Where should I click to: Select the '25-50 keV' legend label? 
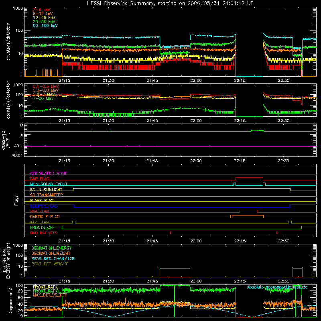tap(44, 22)
